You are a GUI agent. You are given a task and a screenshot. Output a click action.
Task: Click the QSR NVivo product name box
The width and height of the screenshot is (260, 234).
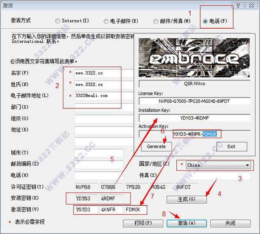click(x=195, y=84)
